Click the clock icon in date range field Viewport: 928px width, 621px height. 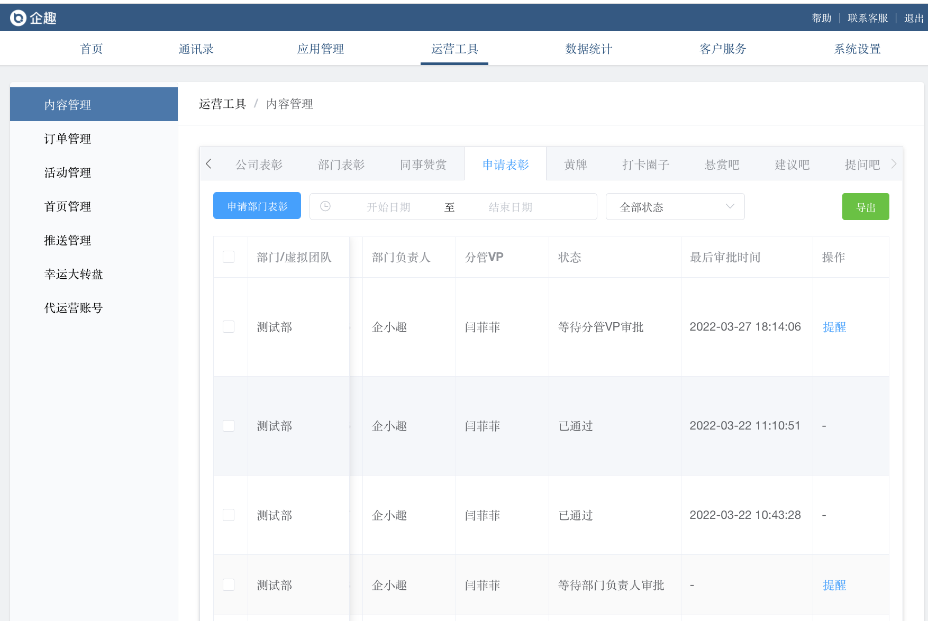click(325, 206)
